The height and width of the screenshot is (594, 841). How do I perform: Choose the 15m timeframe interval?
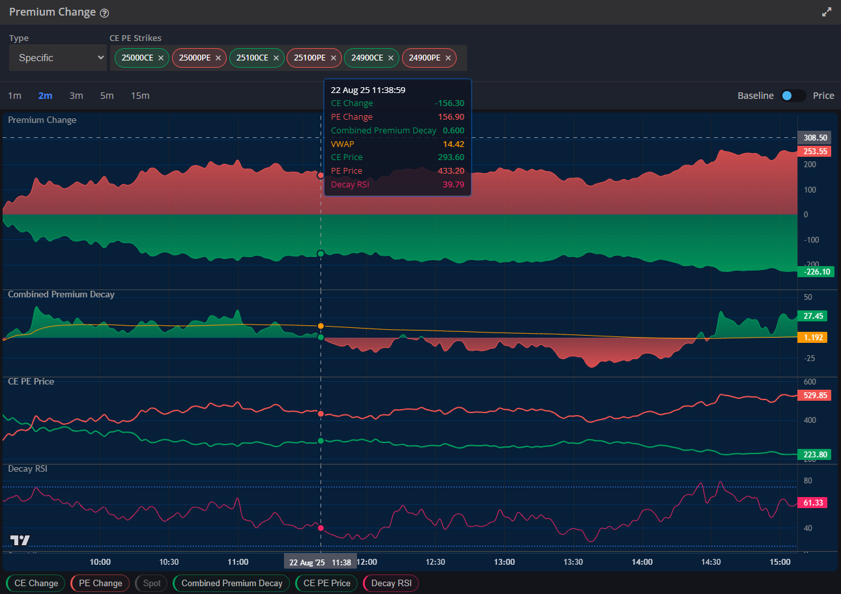coord(140,96)
